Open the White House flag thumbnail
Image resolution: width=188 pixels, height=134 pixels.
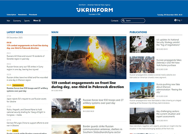[142, 44]
